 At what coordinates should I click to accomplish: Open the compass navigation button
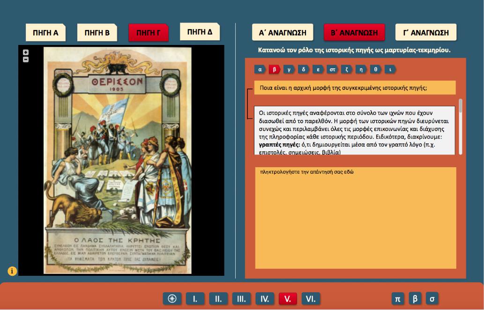172,299
